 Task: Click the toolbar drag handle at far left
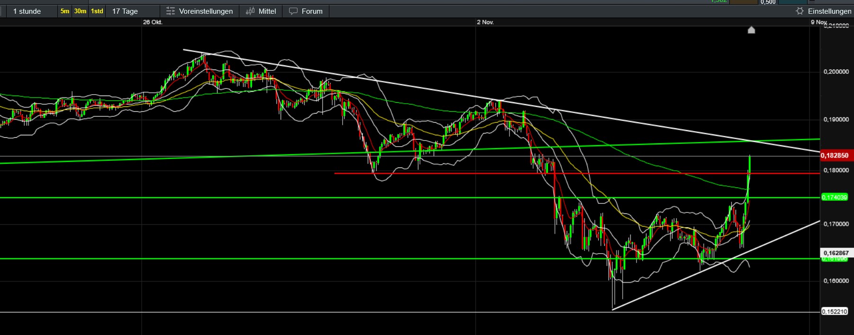point(2,11)
